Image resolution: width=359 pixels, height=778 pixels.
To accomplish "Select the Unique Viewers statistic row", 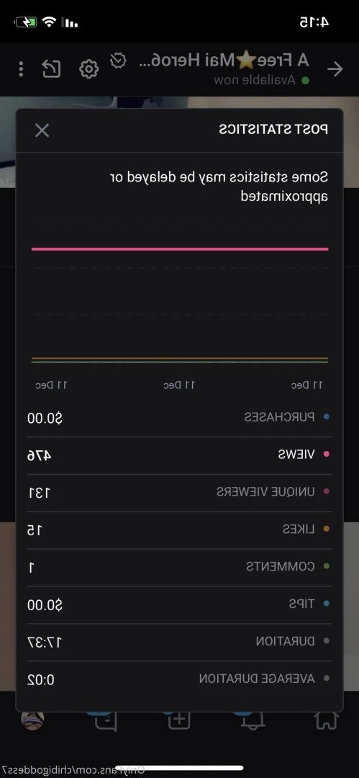I will (x=179, y=492).
